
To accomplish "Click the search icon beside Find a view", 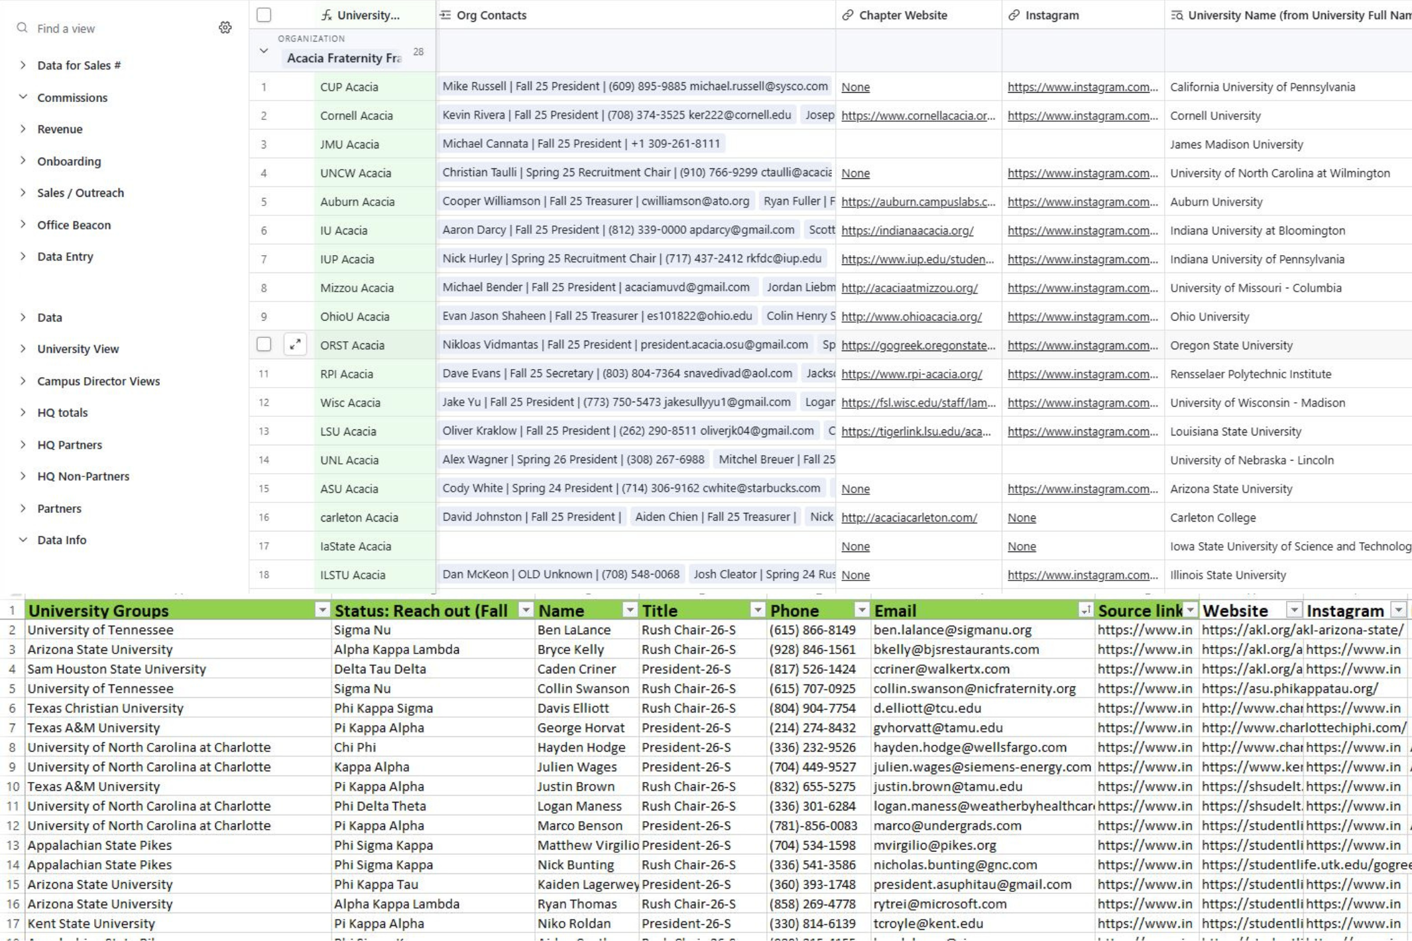I will pyautogui.click(x=23, y=28).
